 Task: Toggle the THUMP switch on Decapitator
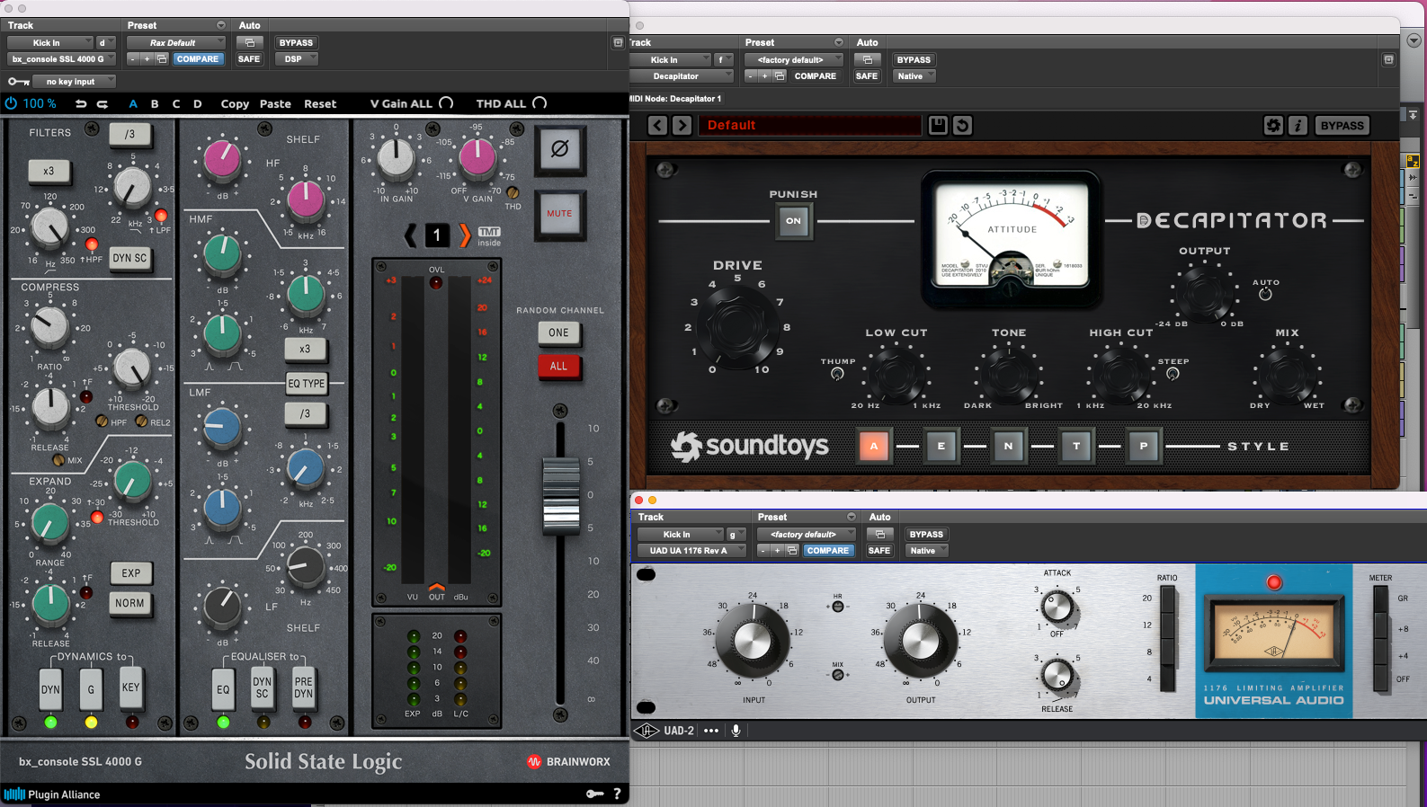837,374
